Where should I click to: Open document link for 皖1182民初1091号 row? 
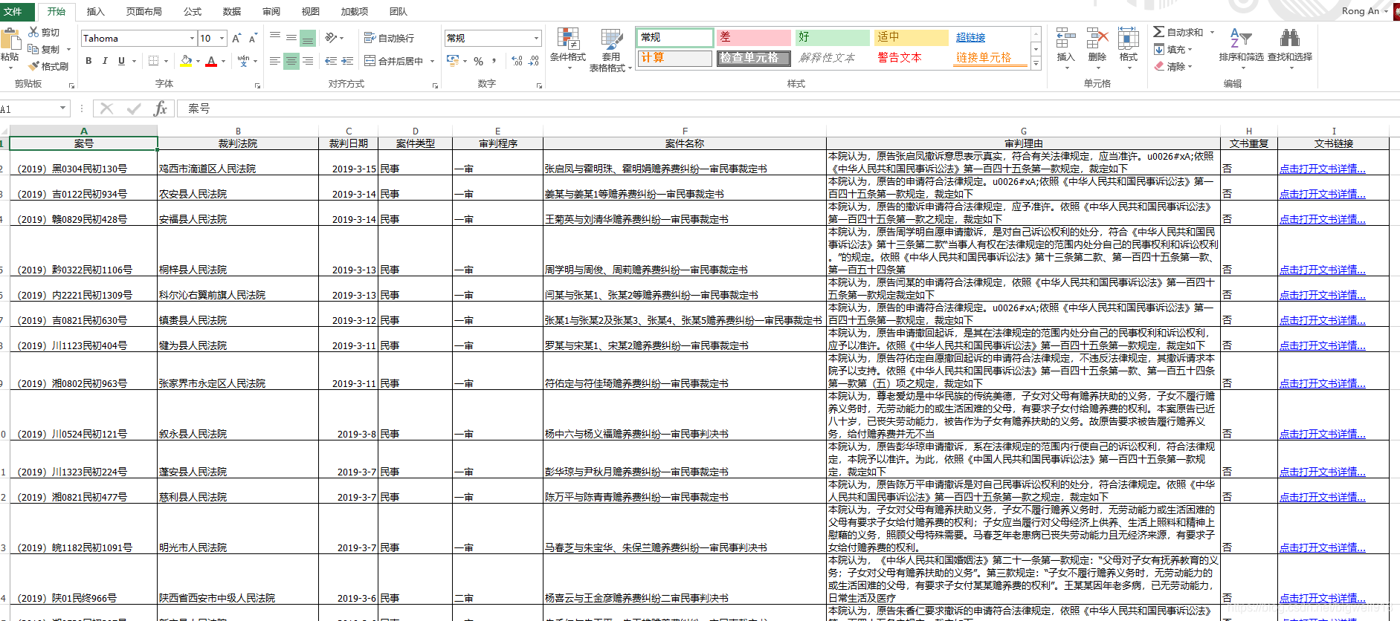(x=1322, y=547)
